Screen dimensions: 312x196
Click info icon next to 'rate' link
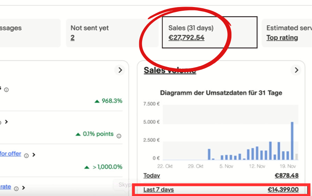click(16, 188)
